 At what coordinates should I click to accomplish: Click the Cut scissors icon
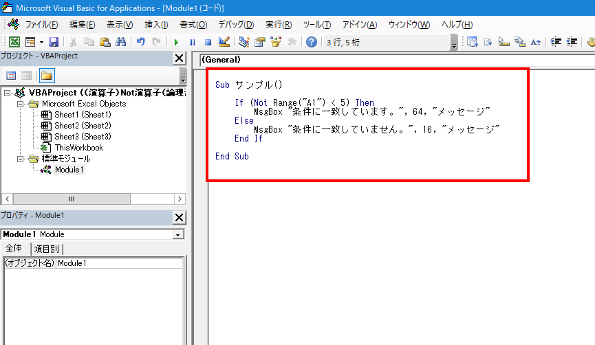pos(73,42)
